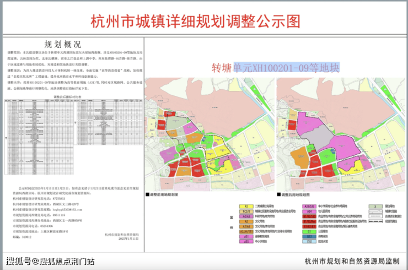Click the A33/S33 legend swatch
Image resolution: width=408 pixels, height=270 pixels.
pos(309,207)
